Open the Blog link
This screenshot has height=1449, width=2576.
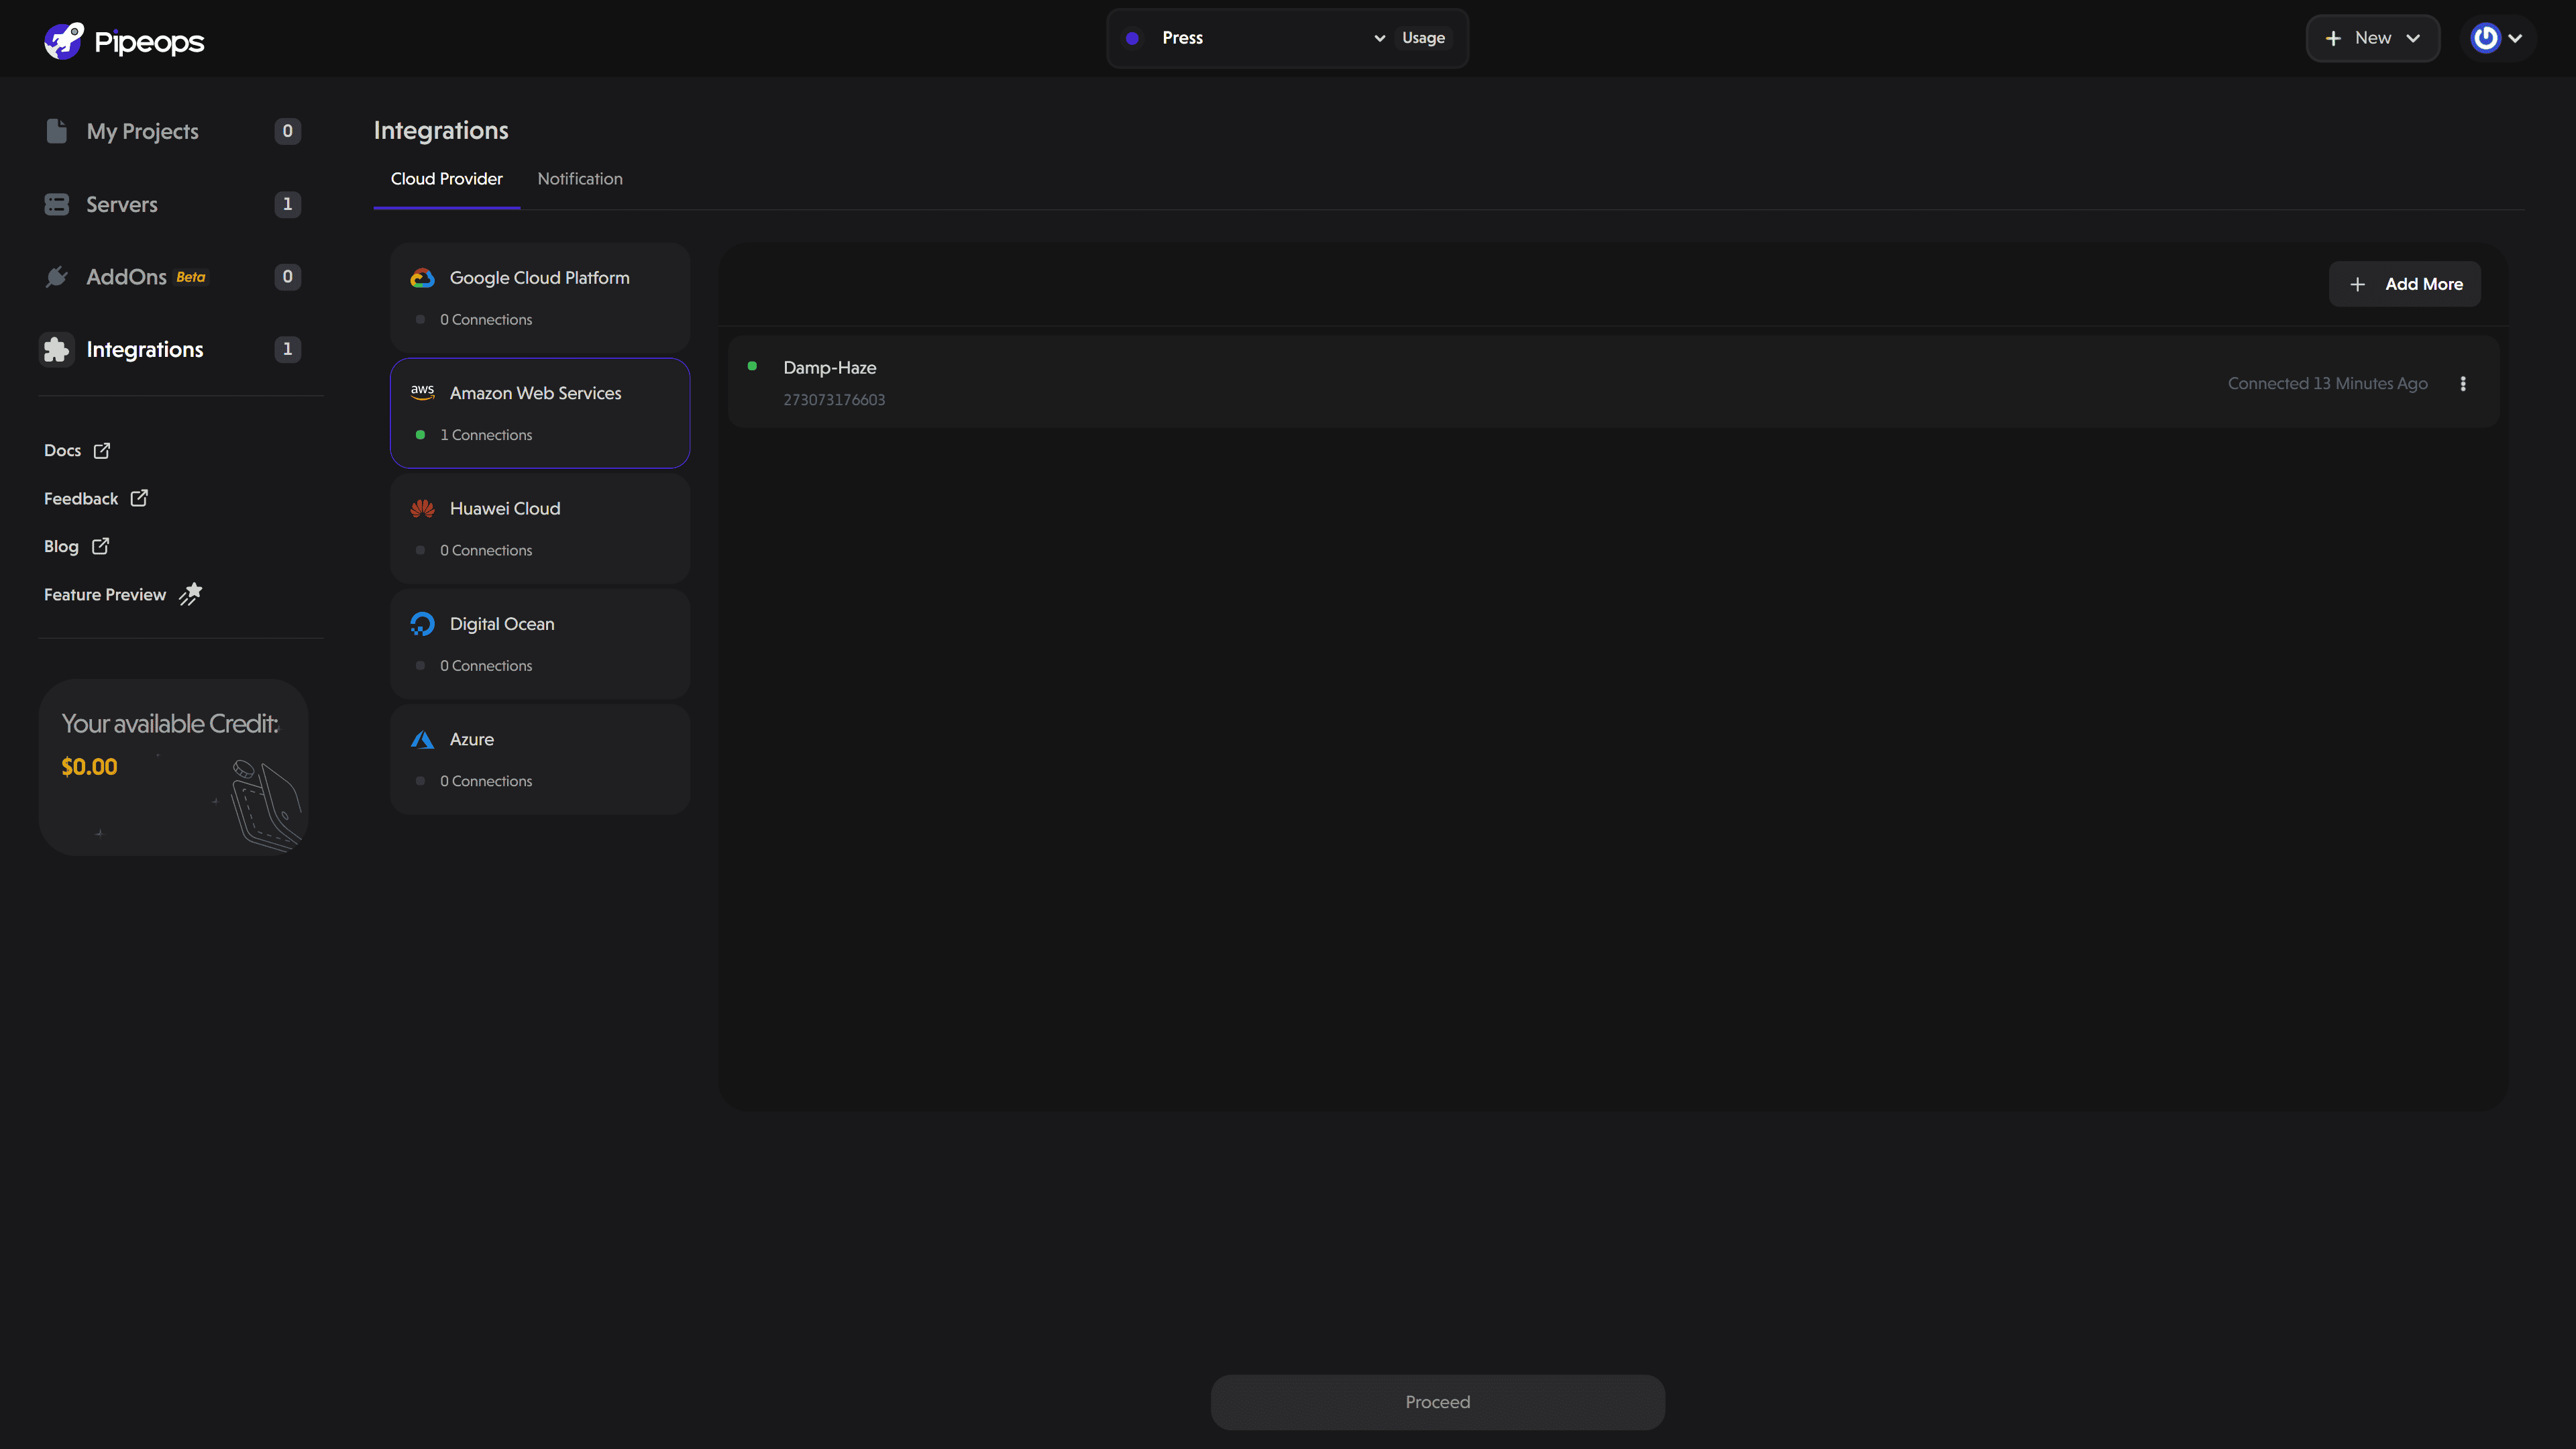click(x=77, y=546)
